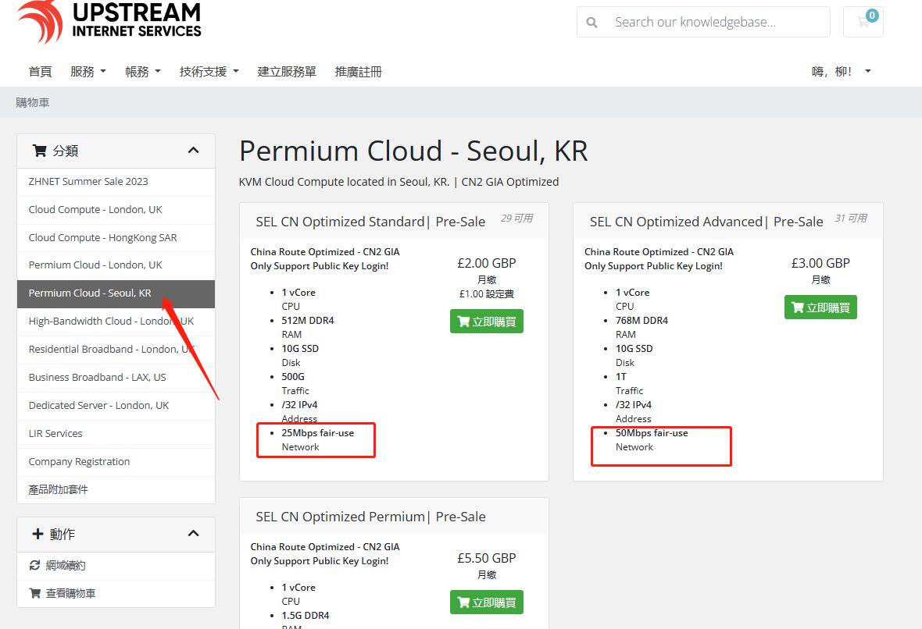Open the shopping cart icon in header
This screenshot has height=629, width=922.
863,22
